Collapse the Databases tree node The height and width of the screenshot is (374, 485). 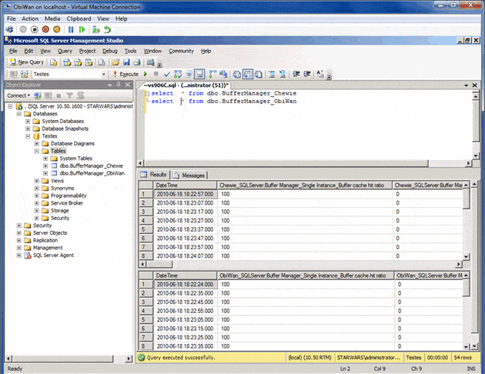[x=19, y=114]
